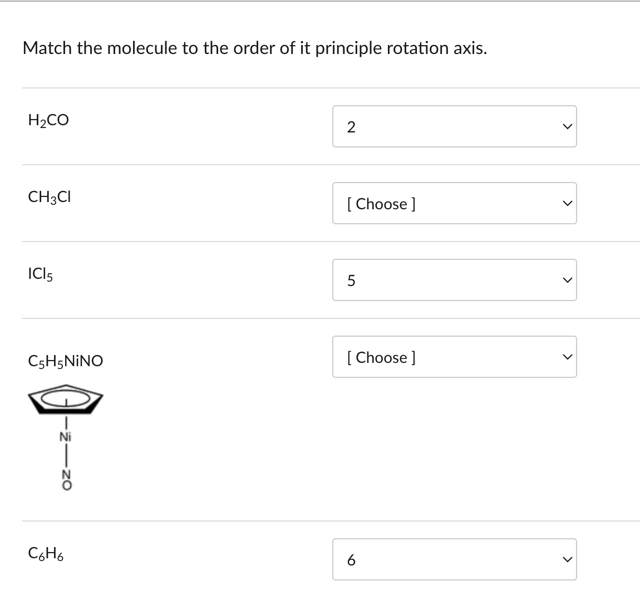This screenshot has width=640, height=610.
Task: Click the ICl5 molecule label
Action: 41,274
